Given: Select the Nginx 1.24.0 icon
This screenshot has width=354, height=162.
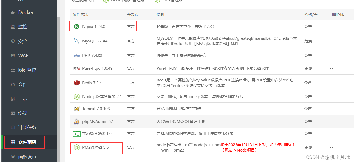Looking at the screenshot, I should coord(77,26).
